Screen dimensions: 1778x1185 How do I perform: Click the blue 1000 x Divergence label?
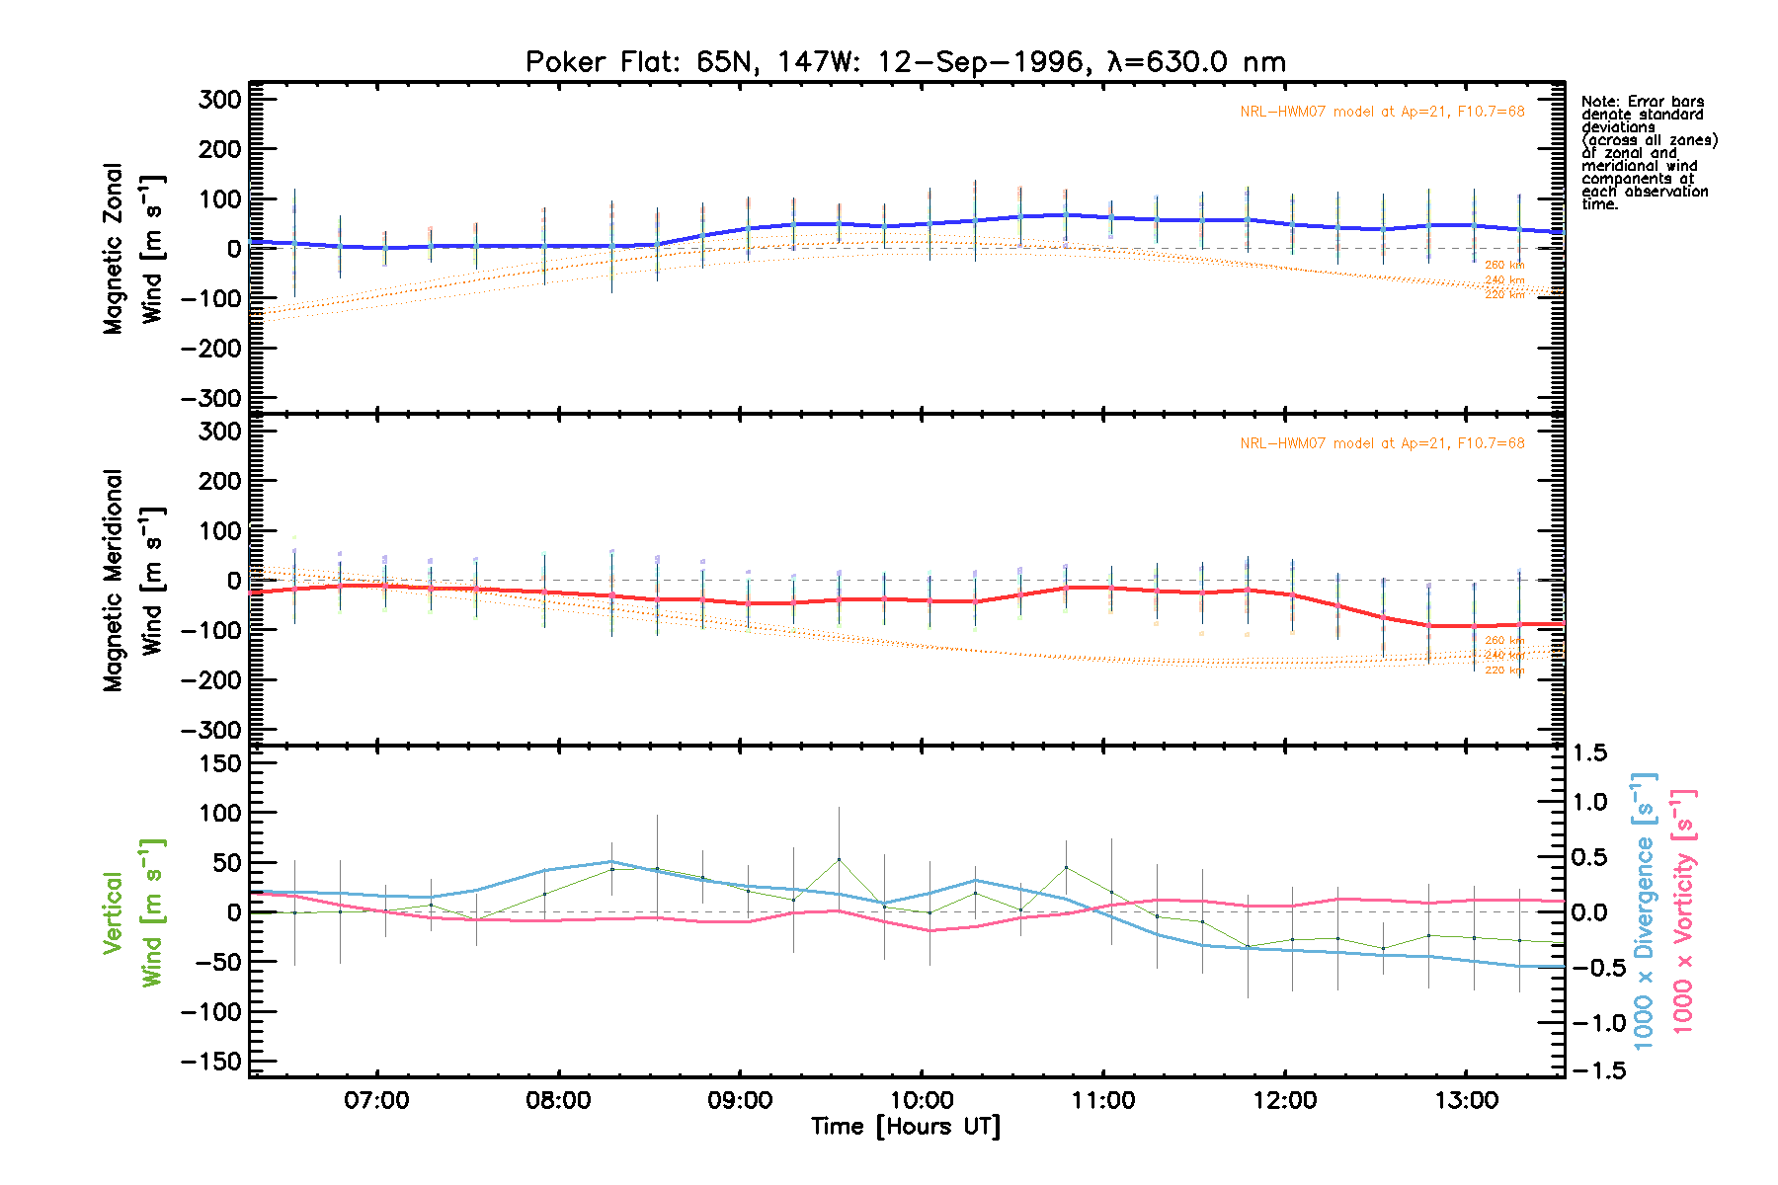[1644, 912]
